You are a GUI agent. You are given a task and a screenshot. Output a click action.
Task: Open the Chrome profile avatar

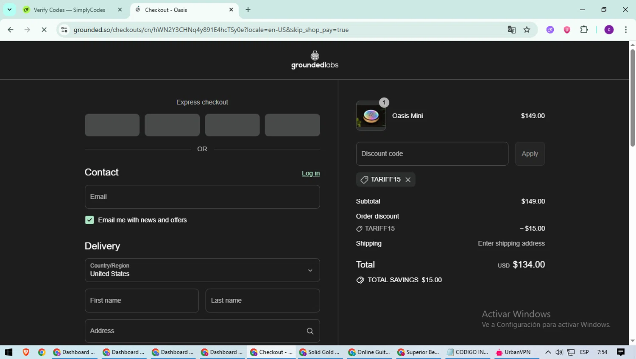coord(609,30)
